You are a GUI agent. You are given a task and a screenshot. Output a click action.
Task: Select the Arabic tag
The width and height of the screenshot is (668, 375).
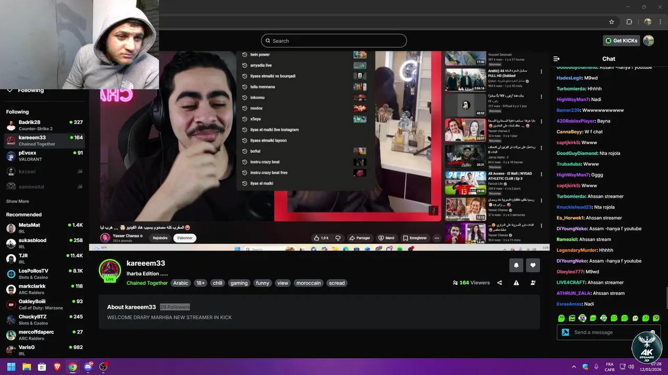coord(181,283)
